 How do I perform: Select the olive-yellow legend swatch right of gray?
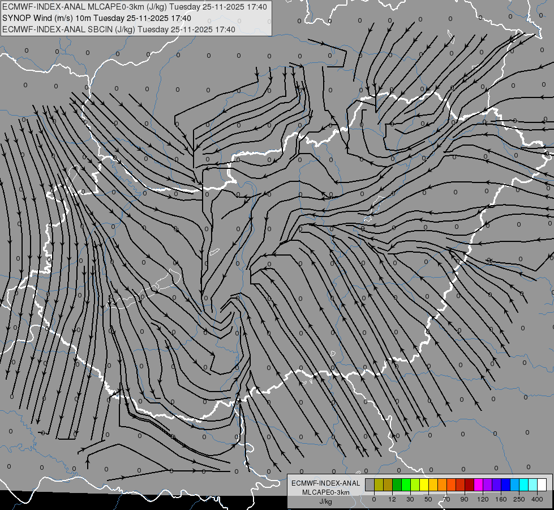click(x=379, y=484)
